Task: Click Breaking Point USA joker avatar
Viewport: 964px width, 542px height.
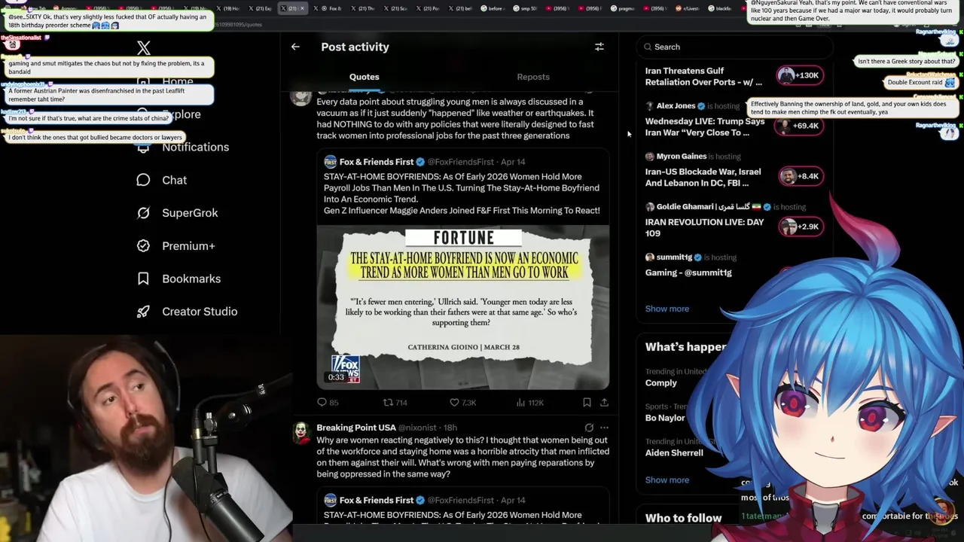Action: (x=302, y=431)
